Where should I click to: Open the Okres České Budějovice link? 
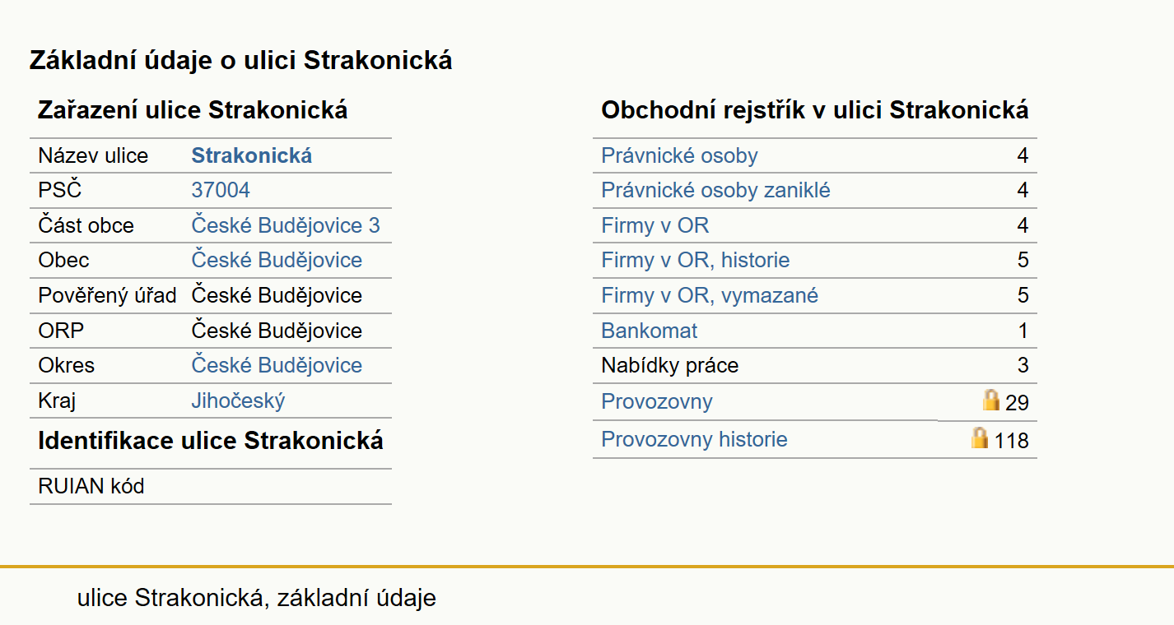coord(277,365)
